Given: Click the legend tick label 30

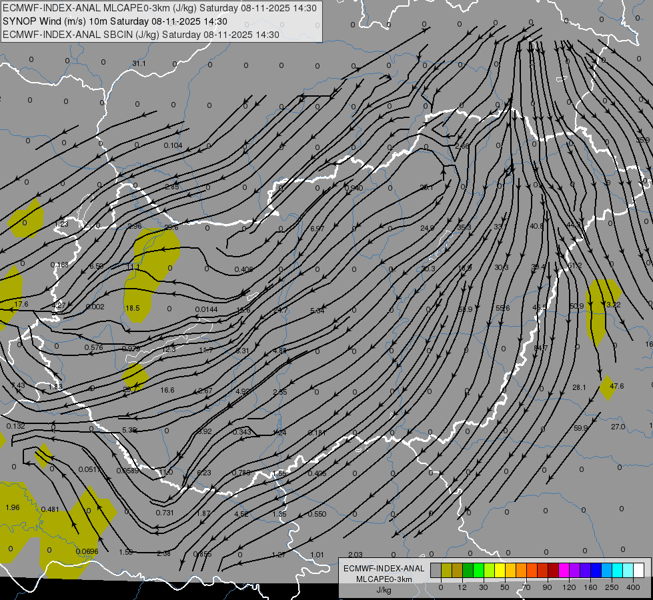Looking at the screenshot, I should point(484,587).
